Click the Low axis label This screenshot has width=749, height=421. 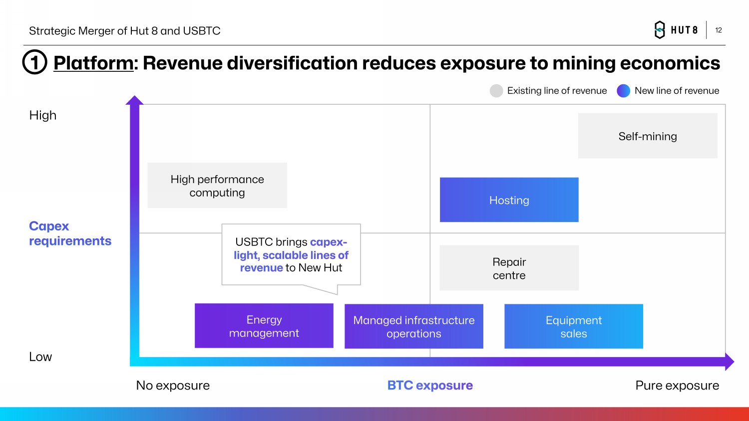click(40, 357)
